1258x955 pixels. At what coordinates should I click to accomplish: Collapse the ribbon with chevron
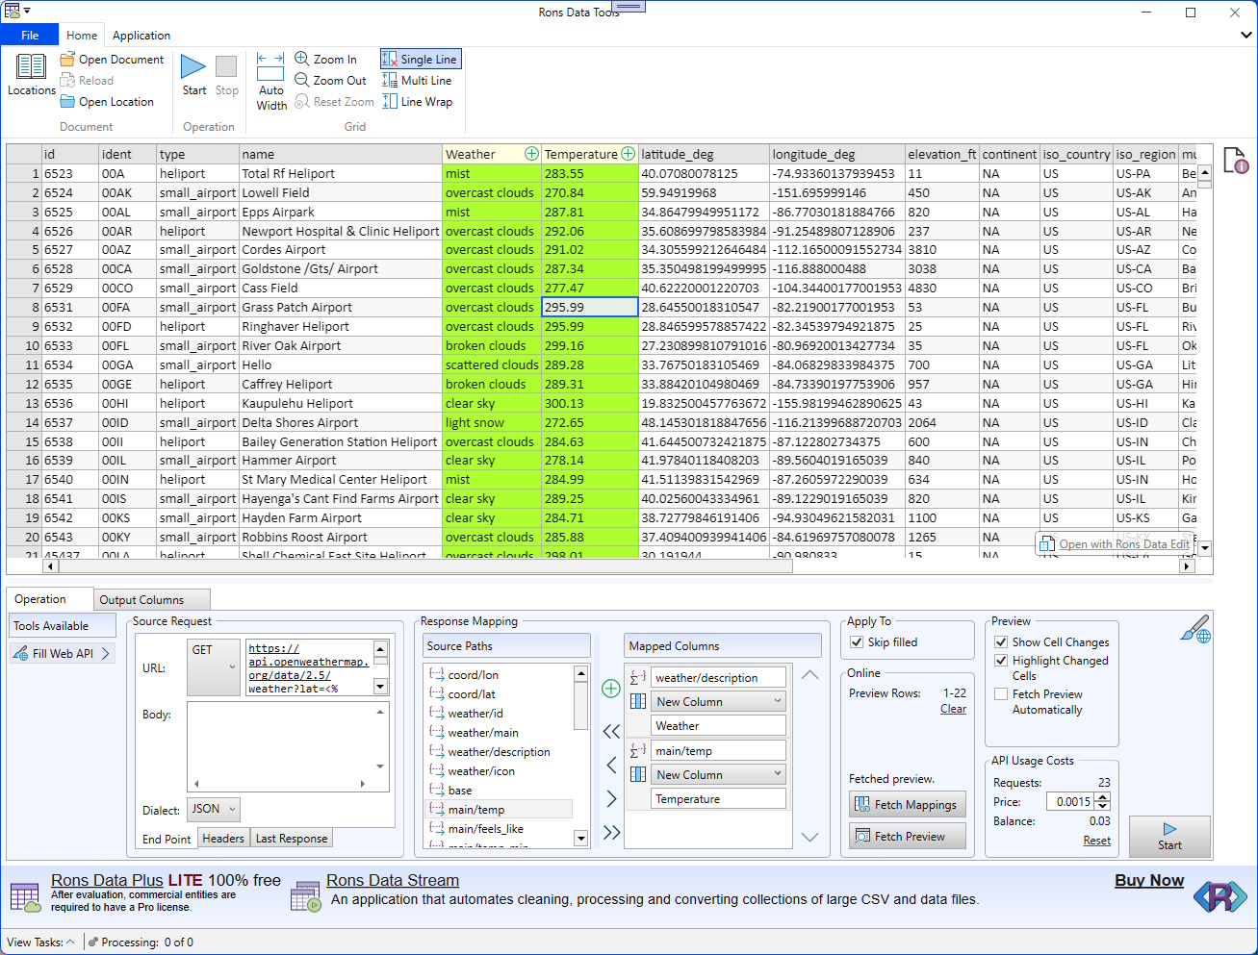[1246, 36]
